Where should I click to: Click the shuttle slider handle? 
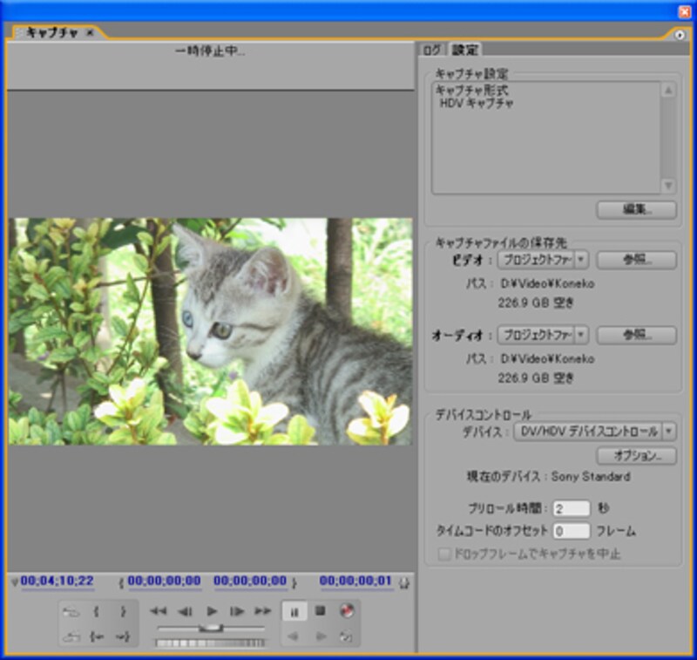point(209,627)
